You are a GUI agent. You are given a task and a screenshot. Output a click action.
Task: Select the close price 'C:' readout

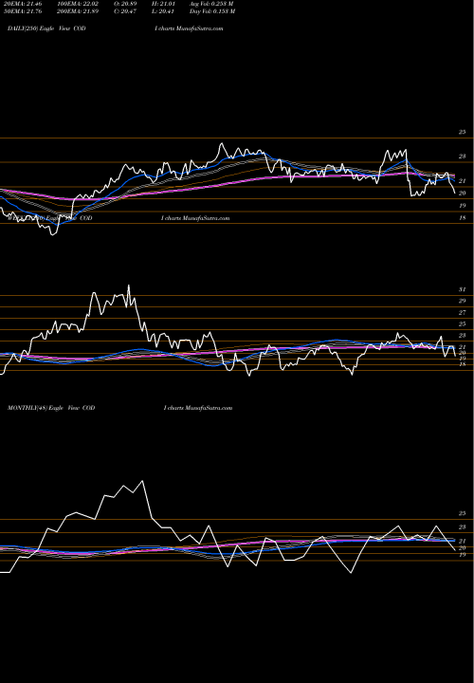tap(124, 11)
